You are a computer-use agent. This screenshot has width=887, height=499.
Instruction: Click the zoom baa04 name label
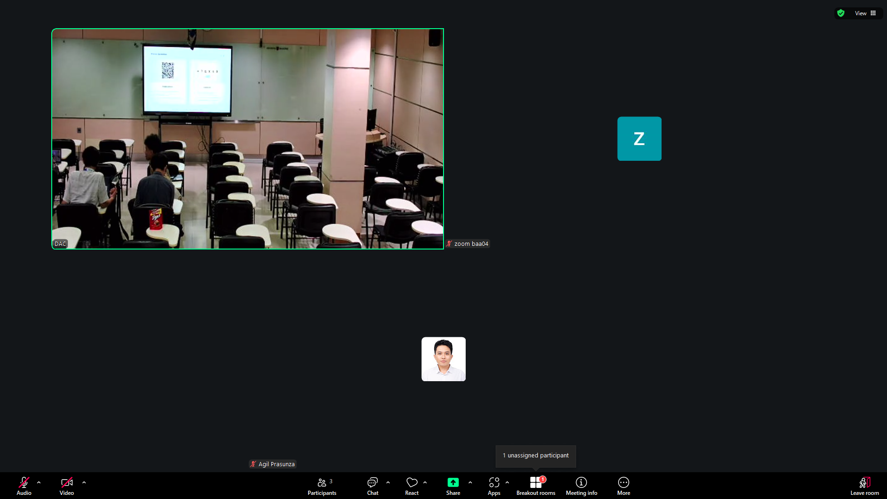(468, 243)
